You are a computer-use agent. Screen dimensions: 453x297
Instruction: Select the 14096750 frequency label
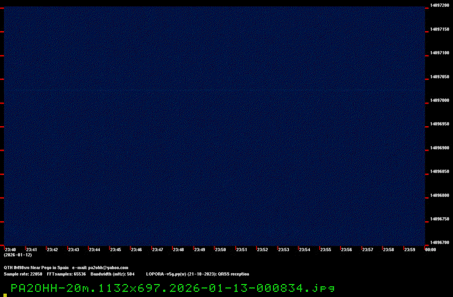(x=440, y=219)
